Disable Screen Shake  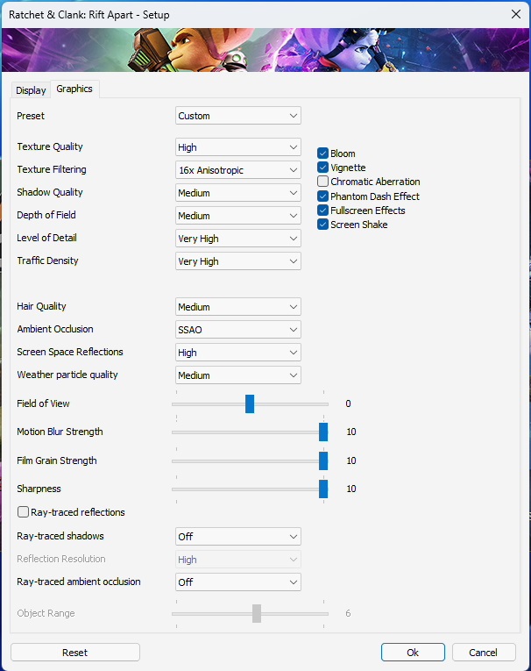tap(322, 225)
